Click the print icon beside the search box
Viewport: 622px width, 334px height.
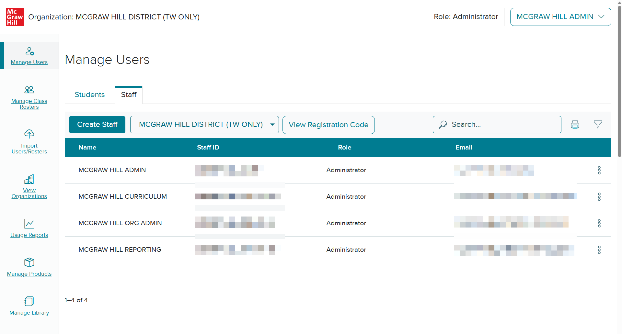click(x=575, y=125)
